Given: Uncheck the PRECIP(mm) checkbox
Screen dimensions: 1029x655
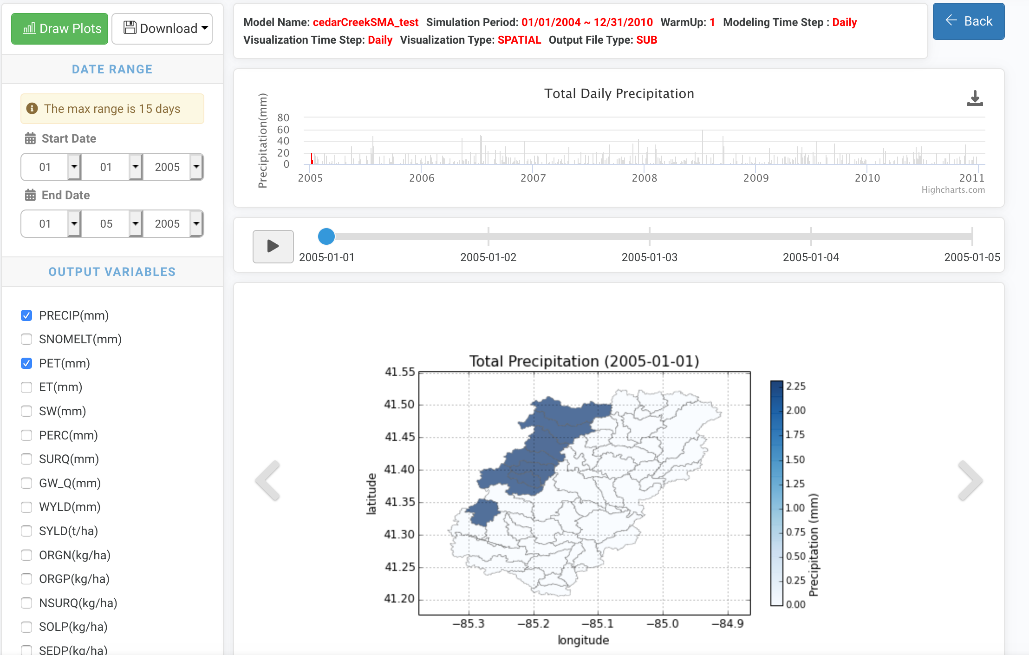Looking at the screenshot, I should [26, 315].
